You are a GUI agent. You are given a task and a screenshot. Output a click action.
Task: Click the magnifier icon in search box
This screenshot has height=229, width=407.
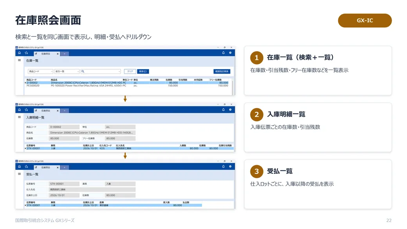[x=83, y=71]
